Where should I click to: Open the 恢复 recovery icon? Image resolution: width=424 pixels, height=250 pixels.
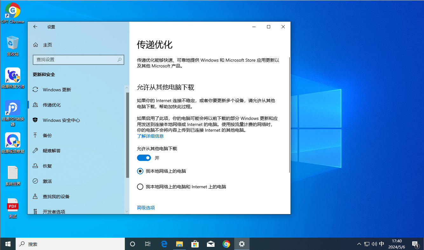(36, 166)
